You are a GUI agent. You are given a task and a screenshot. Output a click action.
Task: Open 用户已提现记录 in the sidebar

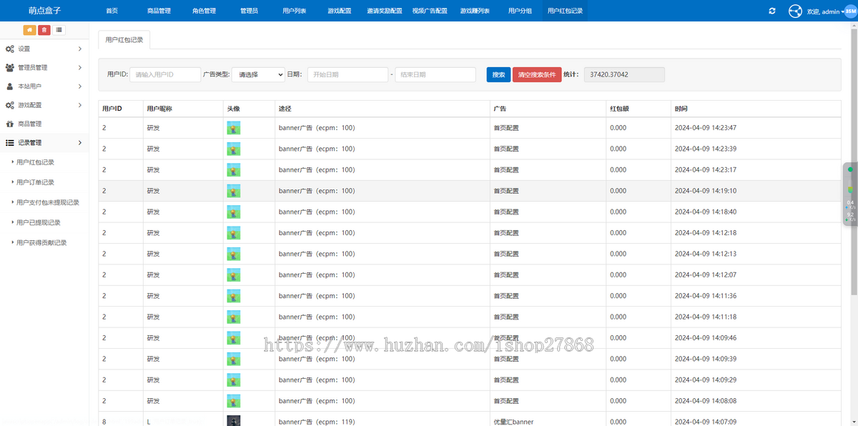click(39, 222)
